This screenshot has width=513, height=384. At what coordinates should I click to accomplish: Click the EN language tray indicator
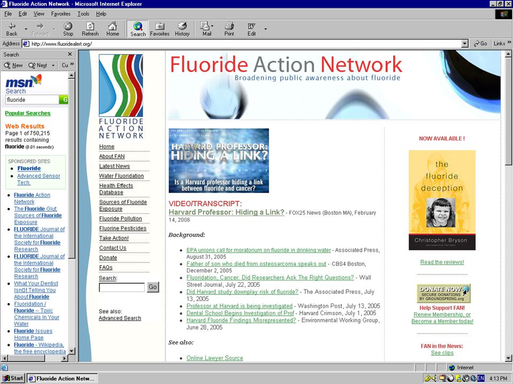point(480,378)
